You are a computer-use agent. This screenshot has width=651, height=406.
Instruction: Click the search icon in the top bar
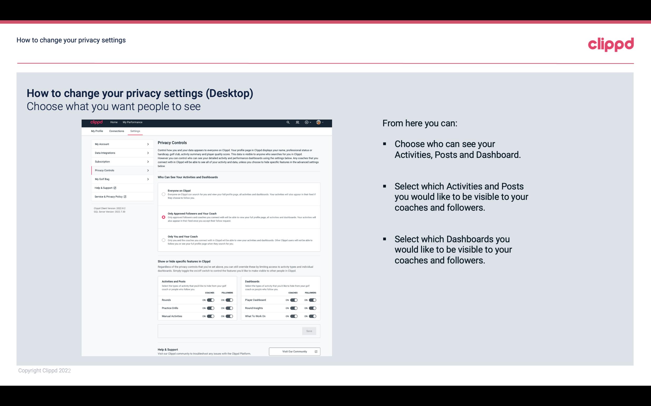pyautogui.click(x=287, y=122)
